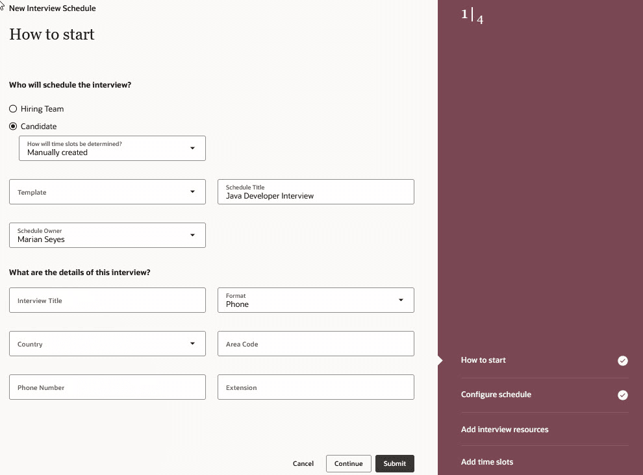Jump to the Configure schedule step
The width and height of the screenshot is (643, 475).
496,395
